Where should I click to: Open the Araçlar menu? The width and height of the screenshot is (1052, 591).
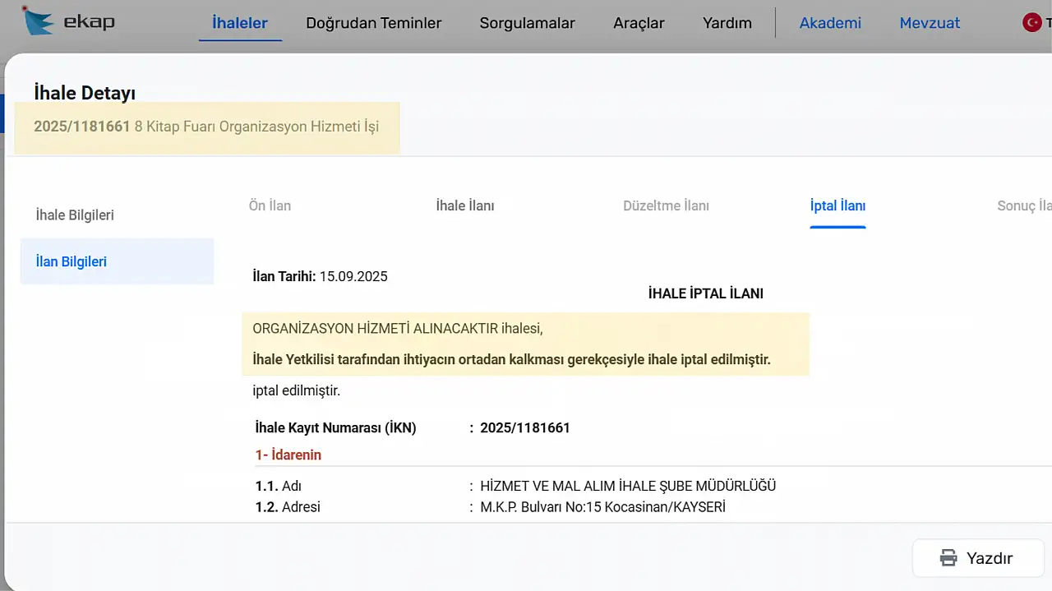(639, 23)
